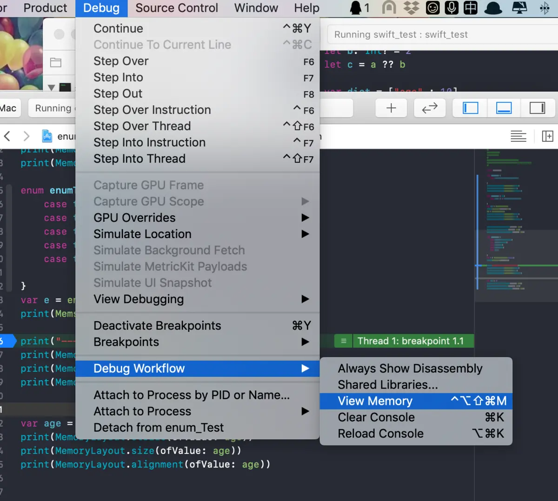Click the enum_Test file icon in the jump bar

click(x=47, y=136)
